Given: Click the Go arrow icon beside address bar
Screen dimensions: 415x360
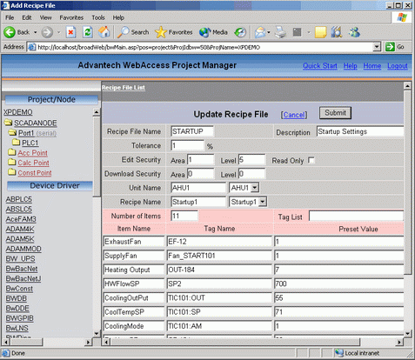Looking at the screenshot, I should click(x=390, y=47).
